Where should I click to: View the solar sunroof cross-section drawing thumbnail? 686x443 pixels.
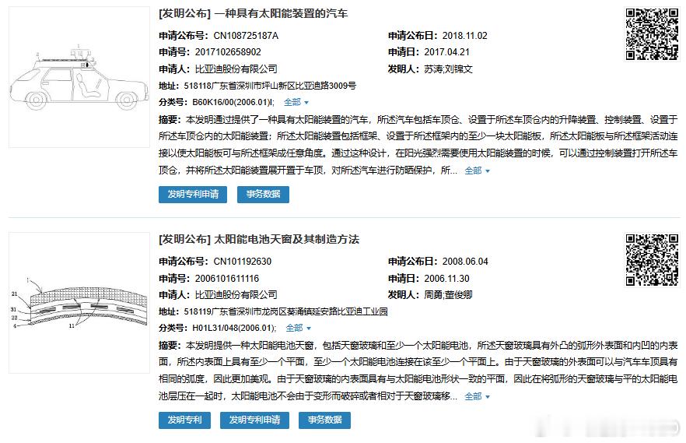(x=79, y=303)
